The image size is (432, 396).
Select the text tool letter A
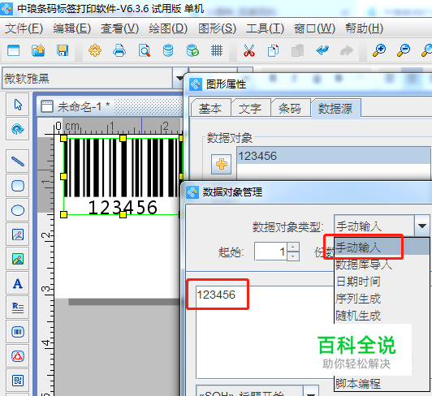coord(18,283)
